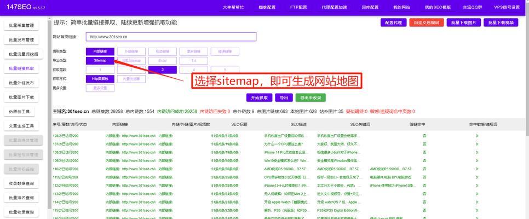Select Txt export type option
The width and height of the screenshot is (529, 219).
point(193,60)
